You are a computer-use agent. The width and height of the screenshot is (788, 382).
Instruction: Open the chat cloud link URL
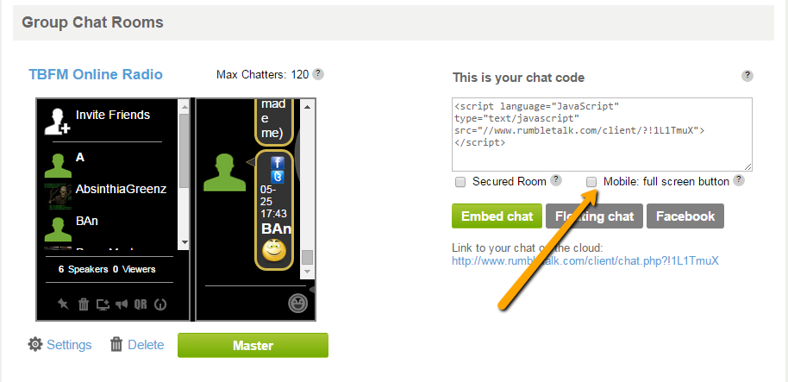[585, 261]
